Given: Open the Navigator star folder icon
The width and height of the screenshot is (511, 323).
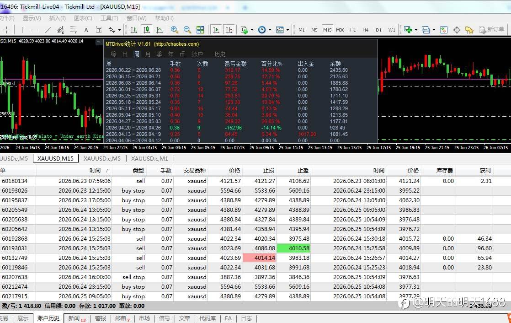Looking at the screenshot, I should coord(469,30).
